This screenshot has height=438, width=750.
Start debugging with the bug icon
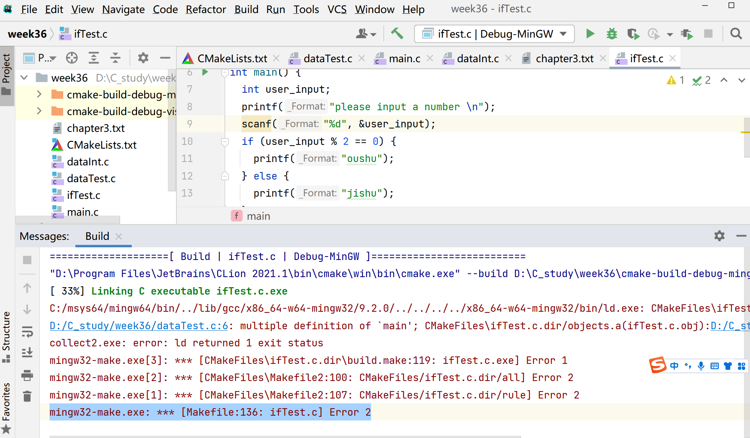[x=612, y=34]
